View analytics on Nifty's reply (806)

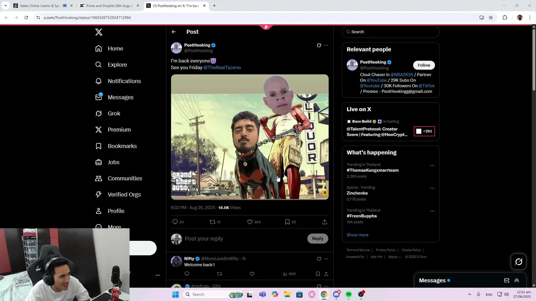point(289,274)
